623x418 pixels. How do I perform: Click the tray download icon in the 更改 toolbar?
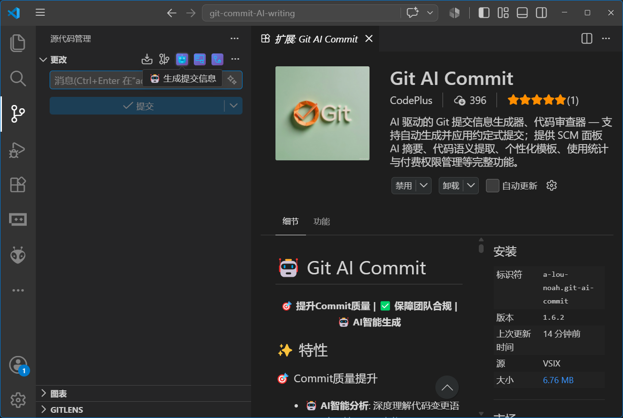click(x=147, y=59)
